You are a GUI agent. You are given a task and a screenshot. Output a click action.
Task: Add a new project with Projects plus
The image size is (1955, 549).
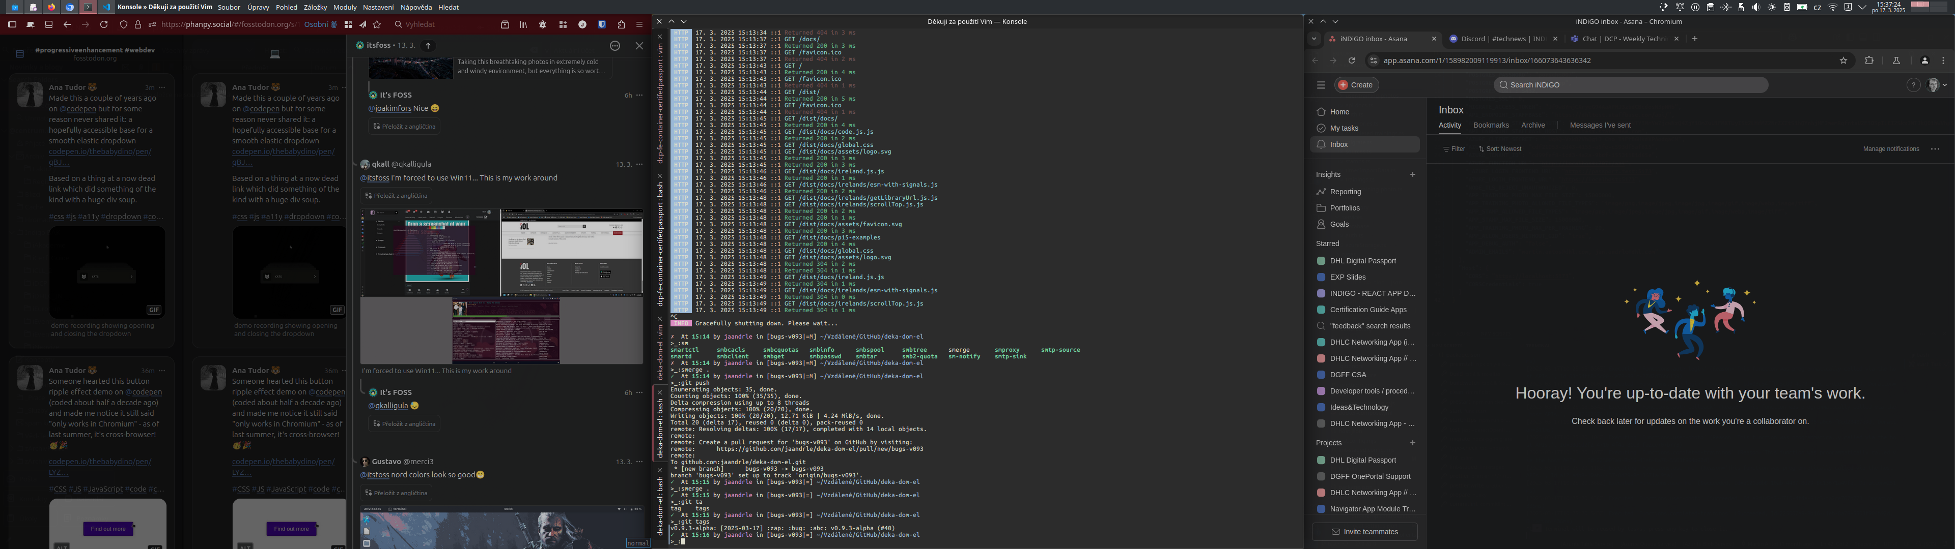1412,443
